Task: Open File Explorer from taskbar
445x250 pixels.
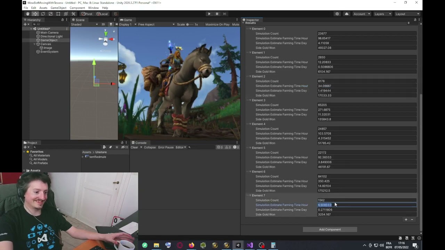Action: 156,245
